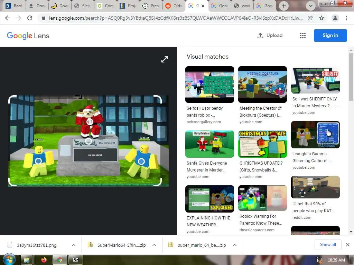Switch to the Proje tab
Viewport: 354px width, 265px height.
pyautogui.click(x=128, y=6)
